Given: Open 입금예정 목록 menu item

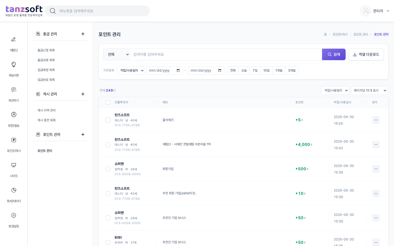Looking at the screenshot, I should [46, 70].
